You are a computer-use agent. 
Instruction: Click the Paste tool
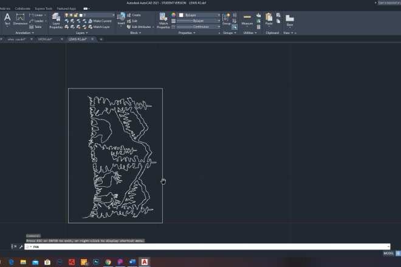coord(269,19)
